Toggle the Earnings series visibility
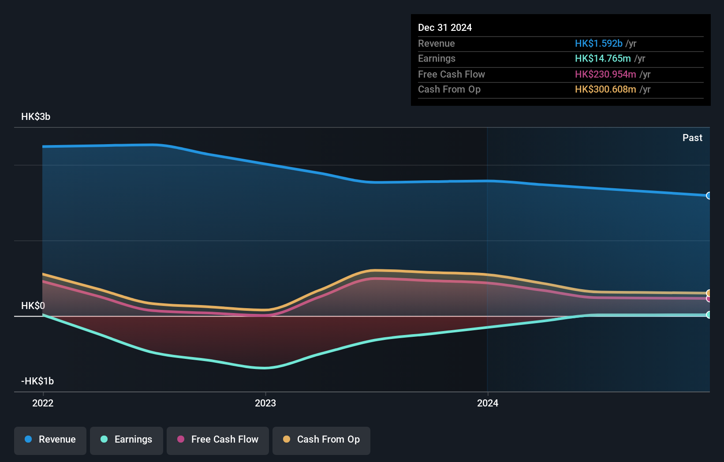 127,440
